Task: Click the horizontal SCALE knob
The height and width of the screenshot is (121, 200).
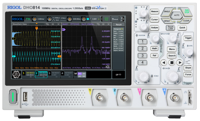Action: [x=172, y=77]
